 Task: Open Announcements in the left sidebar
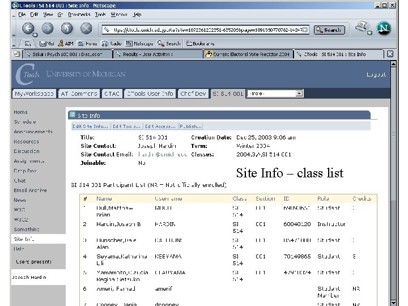33,131
